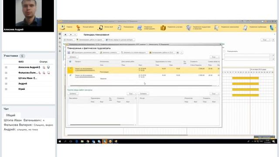Open History clock icon in sidebar
The width and height of the screenshot is (279, 157).
click(60, 42)
